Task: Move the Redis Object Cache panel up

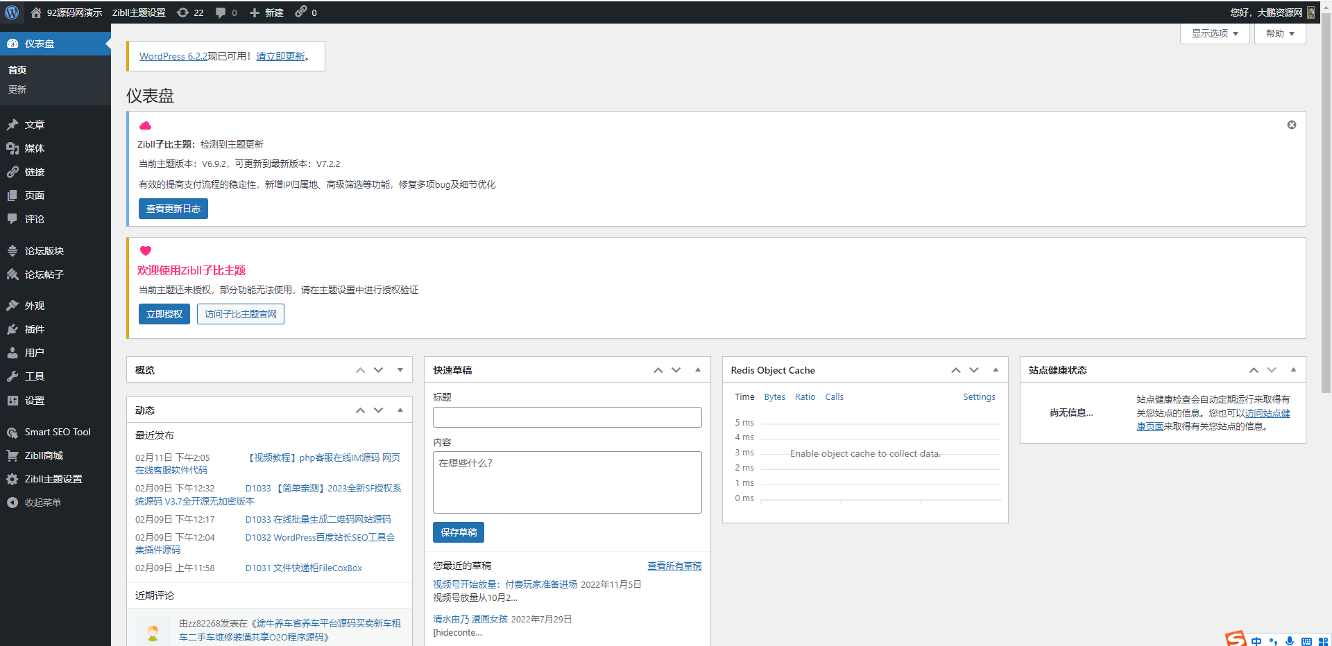Action: tap(956, 370)
